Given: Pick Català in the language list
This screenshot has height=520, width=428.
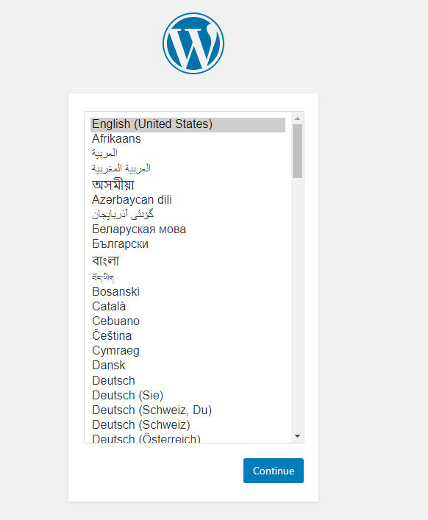Looking at the screenshot, I should (x=188, y=306).
